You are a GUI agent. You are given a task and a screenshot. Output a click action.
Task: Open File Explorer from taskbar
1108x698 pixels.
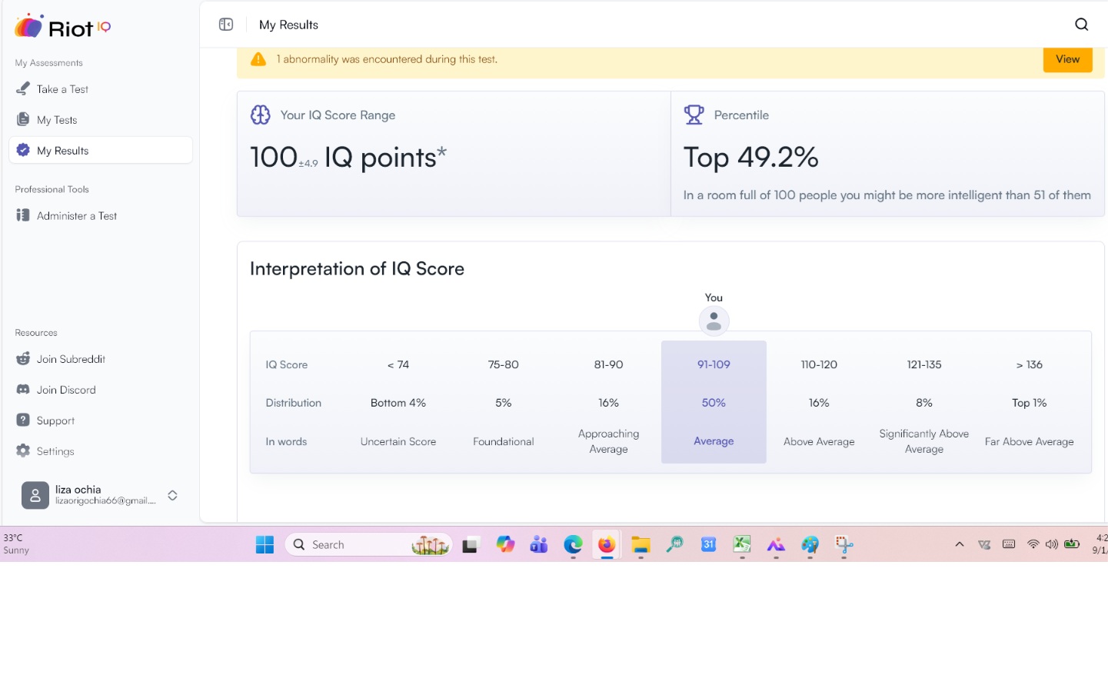(x=641, y=544)
